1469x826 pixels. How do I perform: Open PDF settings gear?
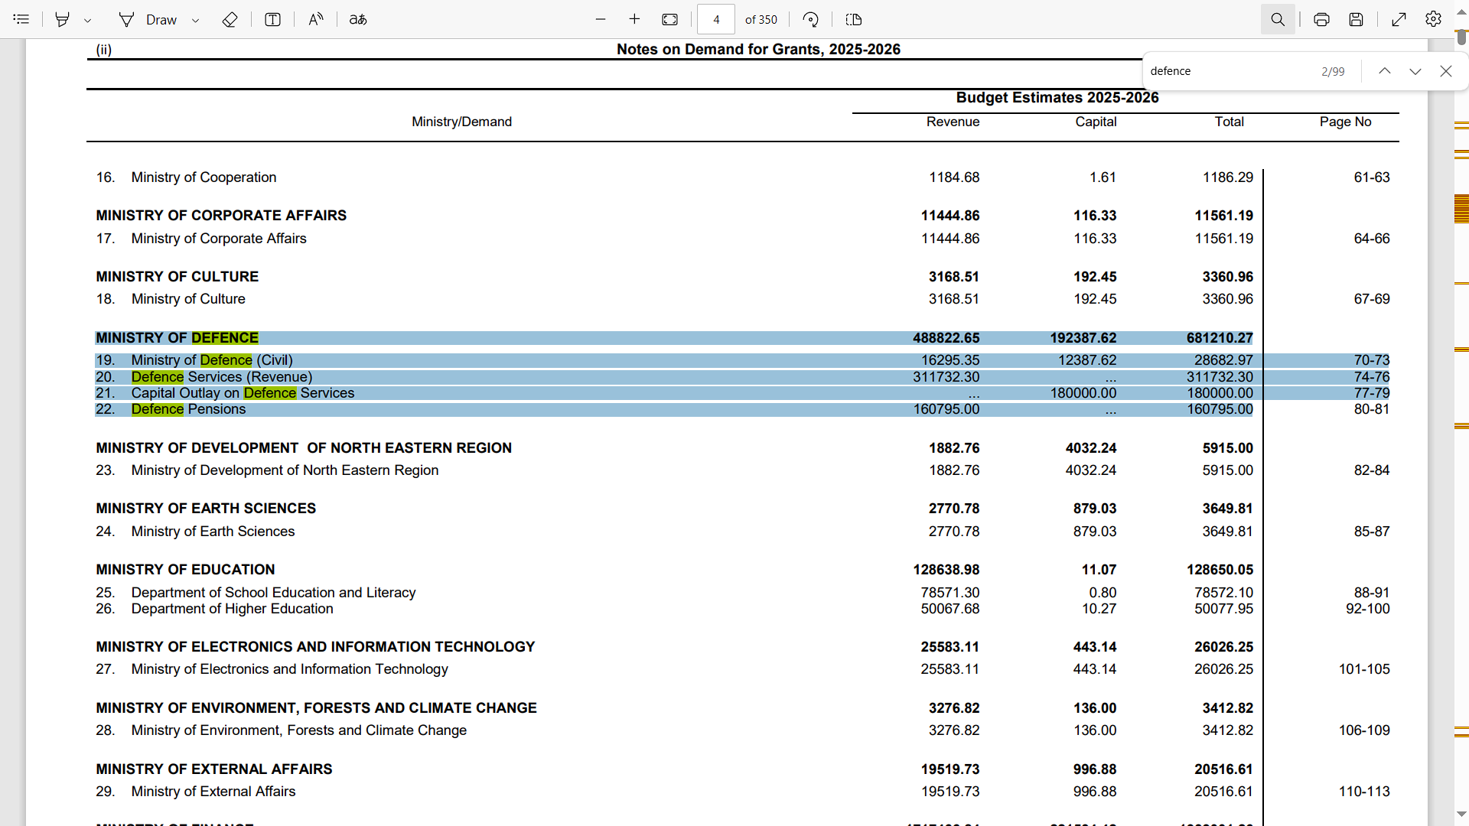1434,19
